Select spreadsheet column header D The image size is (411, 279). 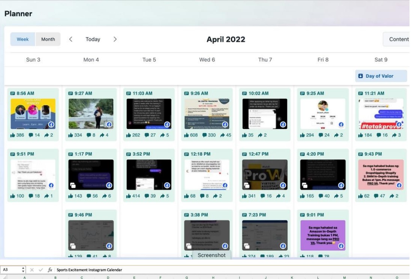(108, 278)
